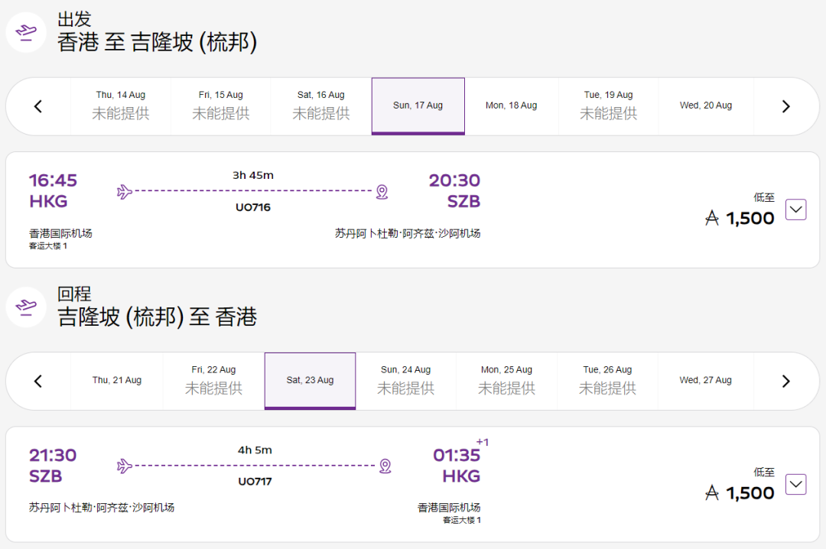Show earlier departure dates with left arrow
826x549 pixels.
[38, 106]
